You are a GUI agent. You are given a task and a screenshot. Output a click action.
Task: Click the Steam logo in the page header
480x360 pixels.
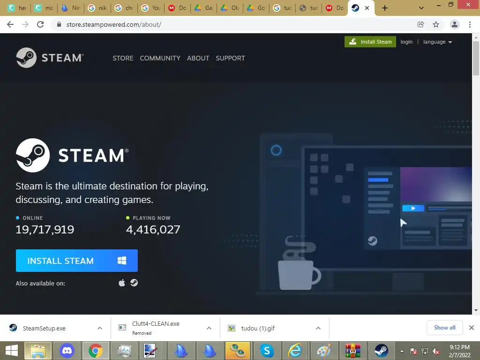50,58
